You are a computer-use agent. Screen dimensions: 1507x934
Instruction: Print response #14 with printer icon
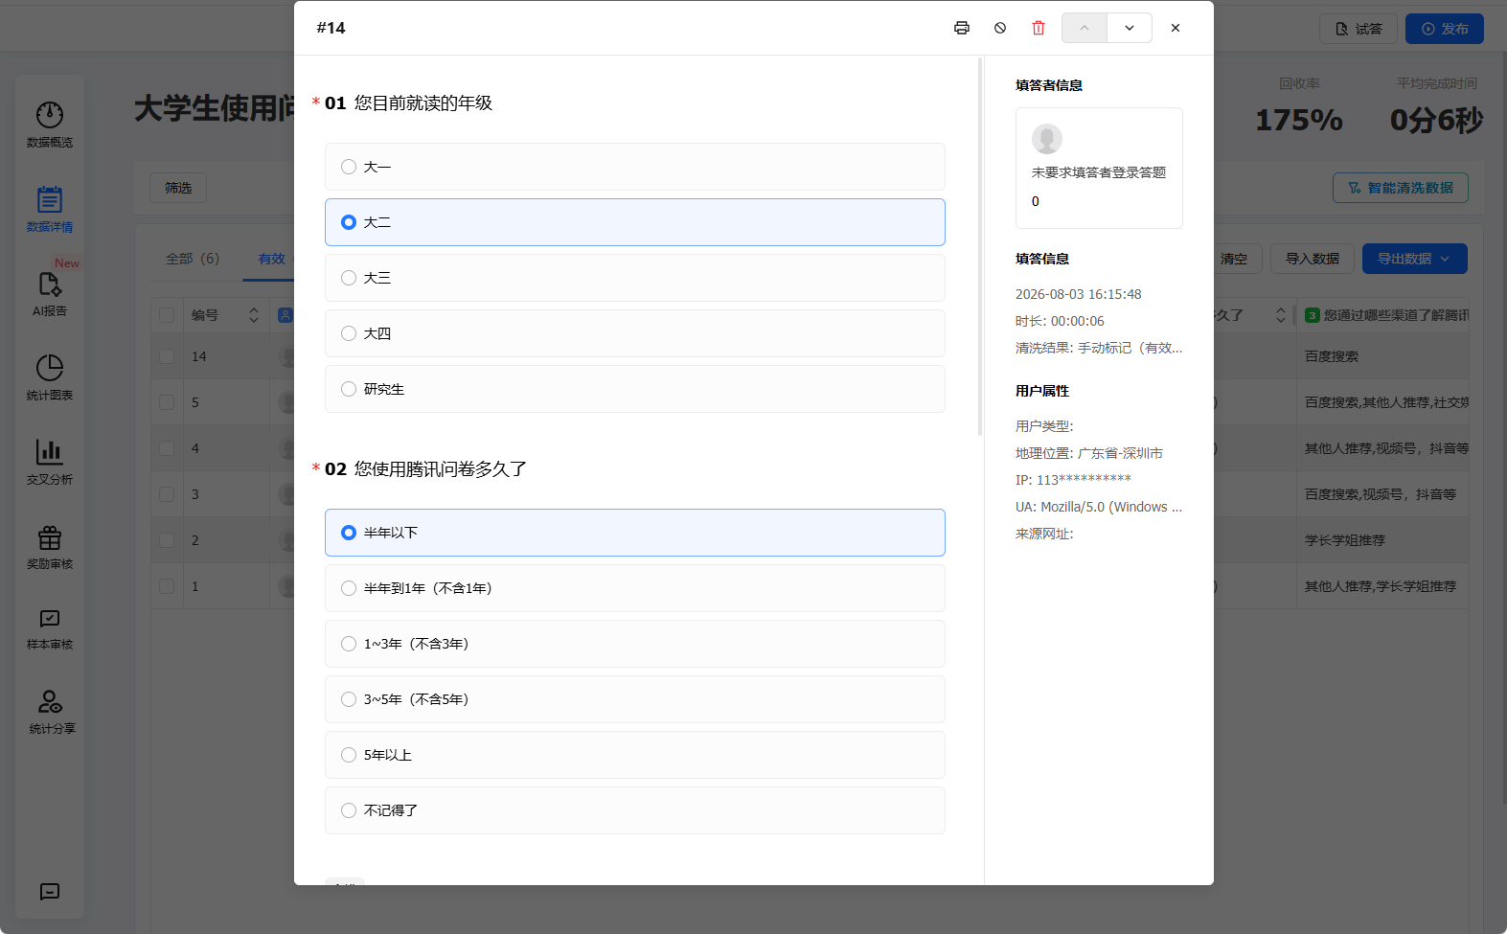[x=962, y=28]
